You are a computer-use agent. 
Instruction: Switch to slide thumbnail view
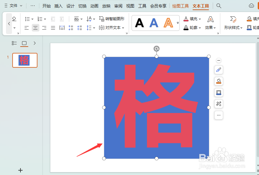point(24,43)
